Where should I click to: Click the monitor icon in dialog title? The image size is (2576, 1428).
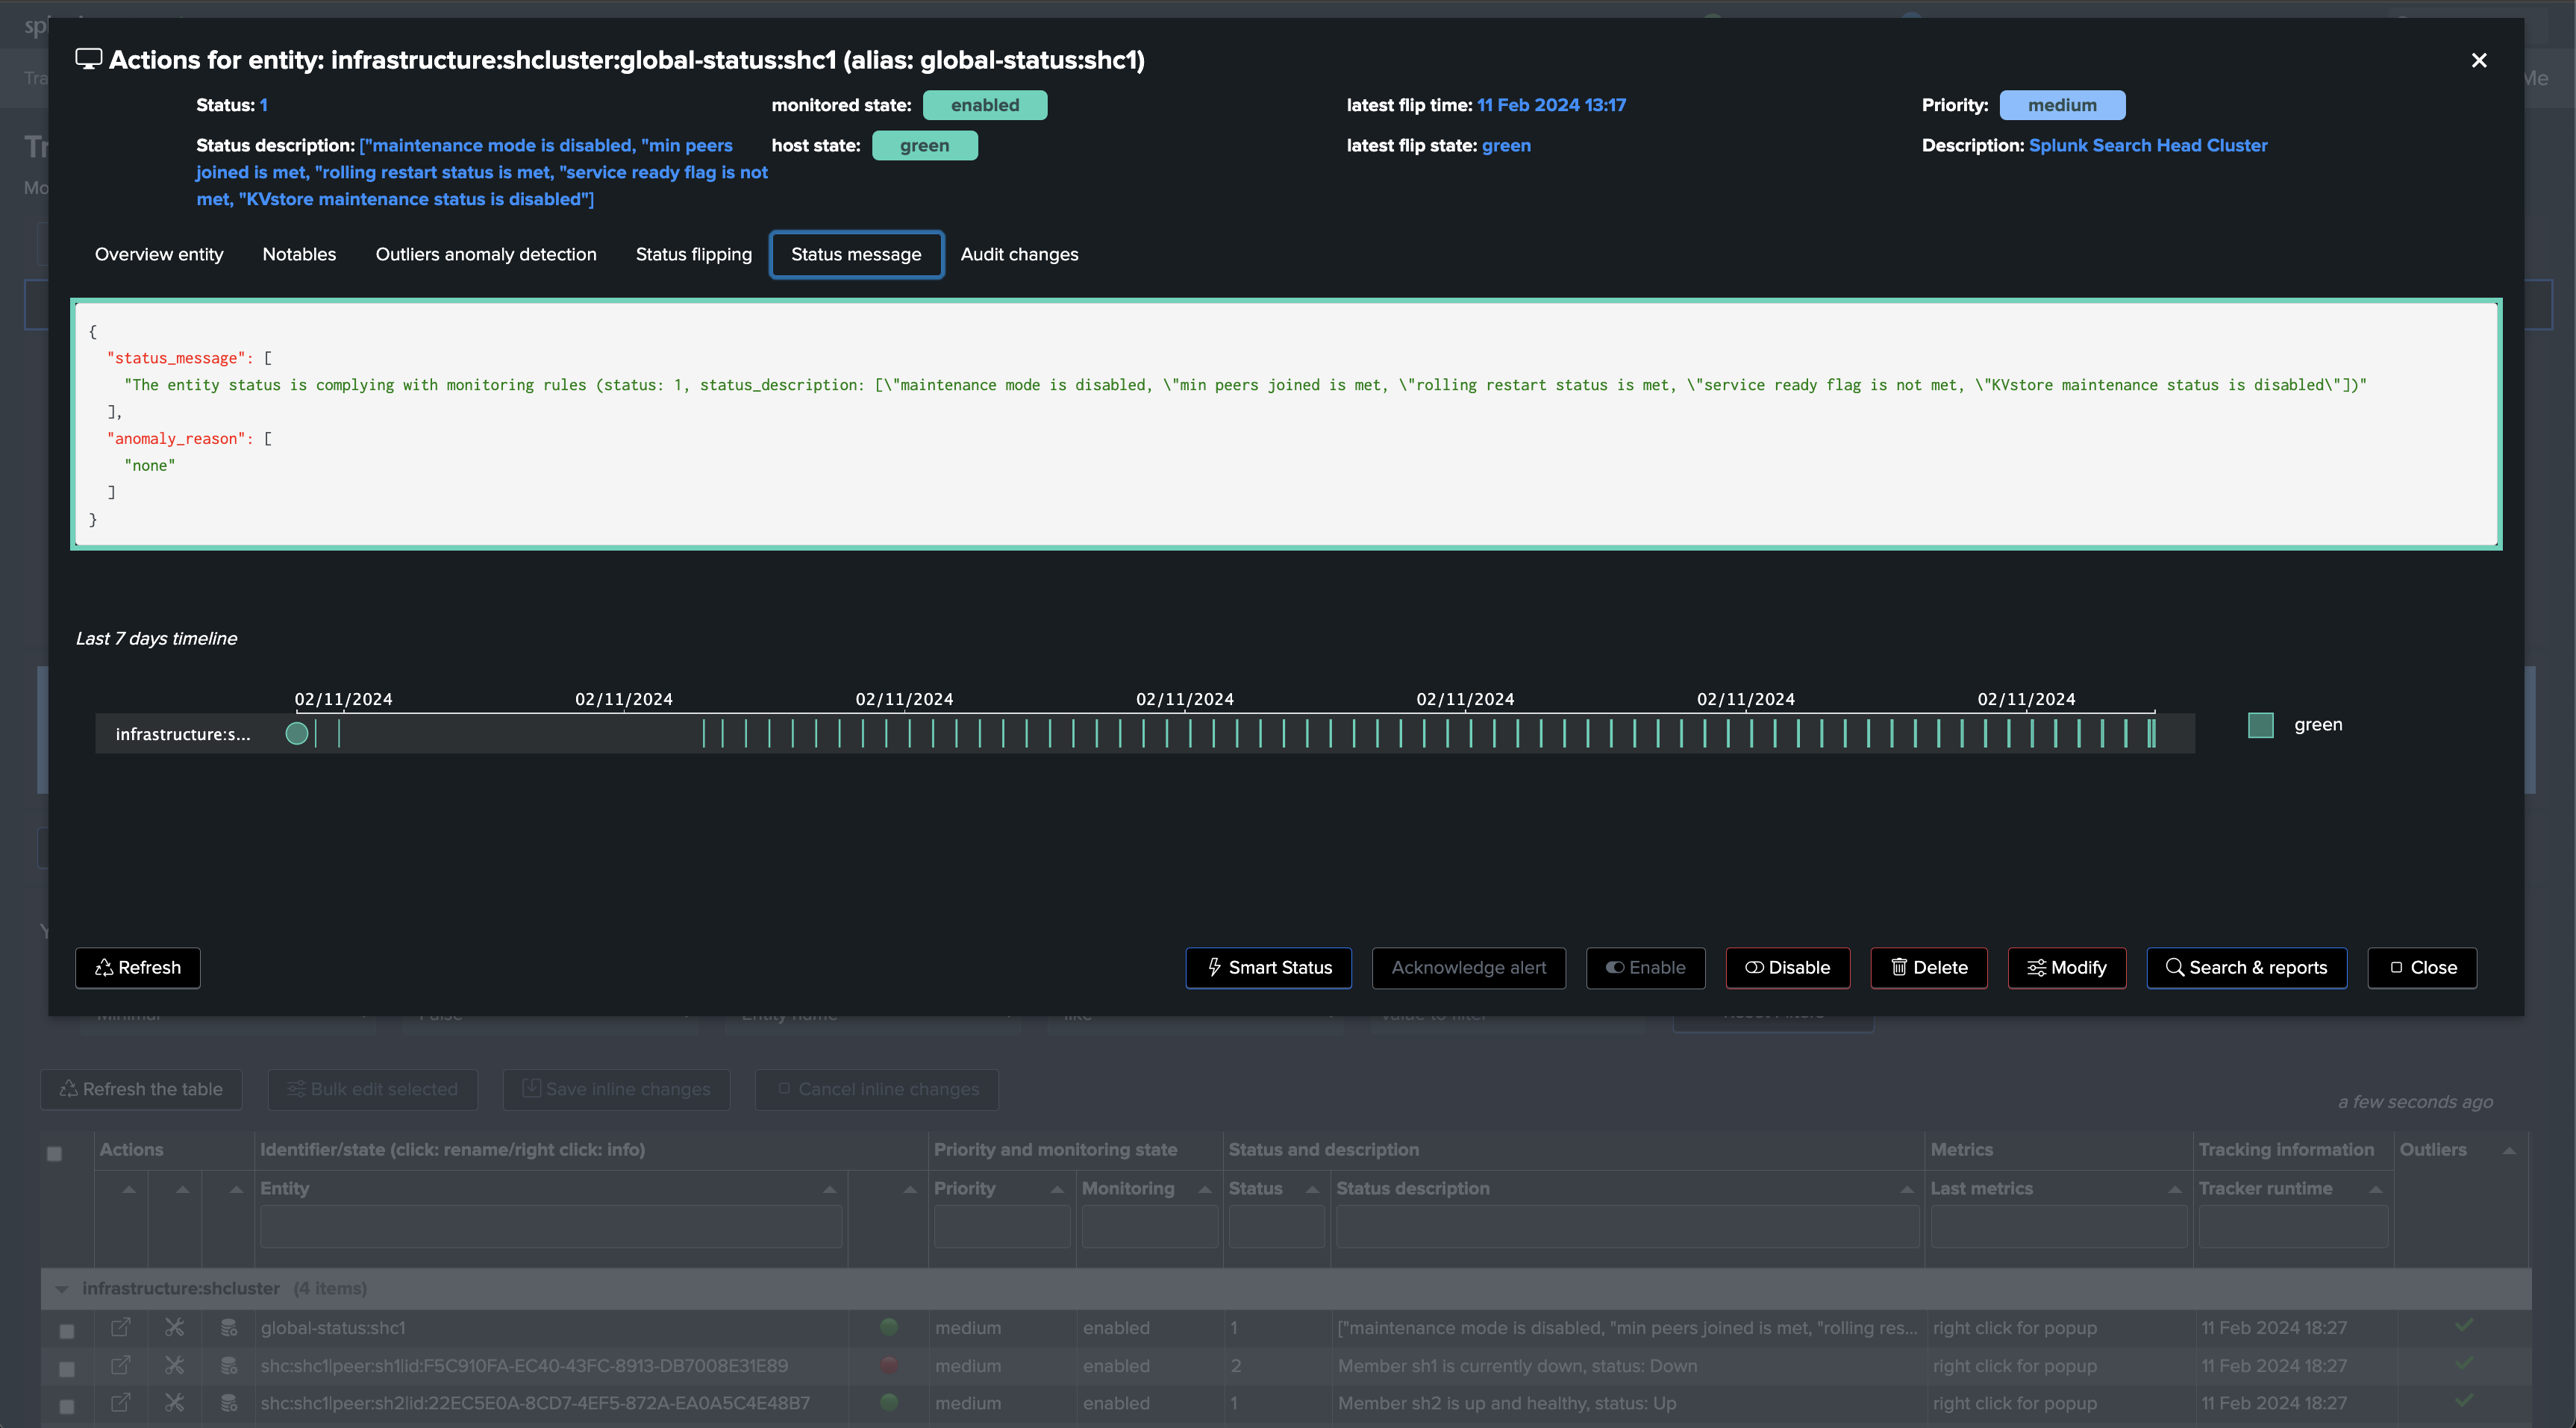pyautogui.click(x=88, y=59)
